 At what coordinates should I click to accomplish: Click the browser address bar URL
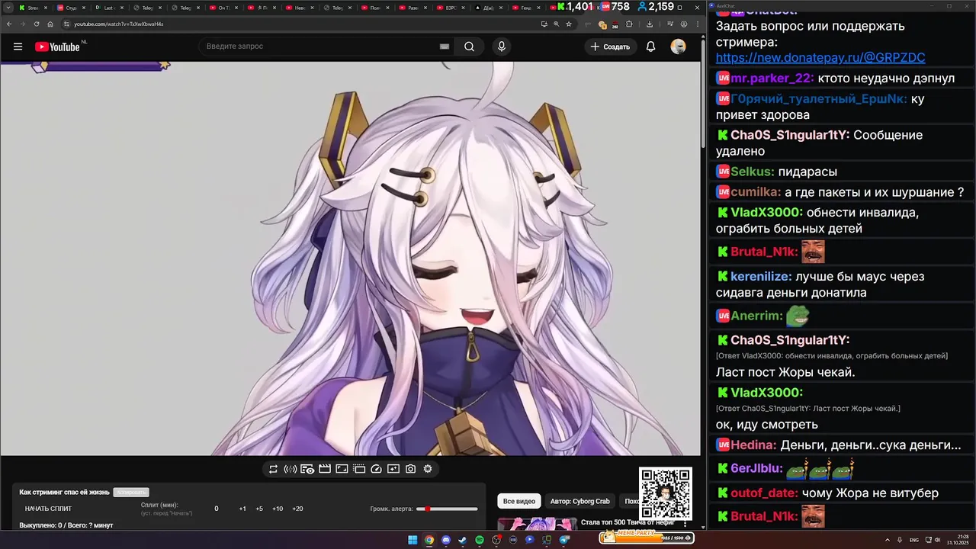click(x=118, y=24)
